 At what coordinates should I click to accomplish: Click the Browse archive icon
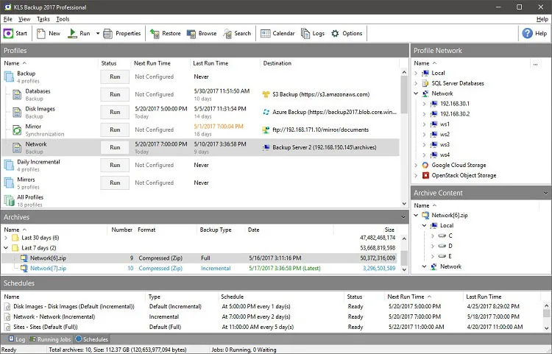click(x=191, y=33)
